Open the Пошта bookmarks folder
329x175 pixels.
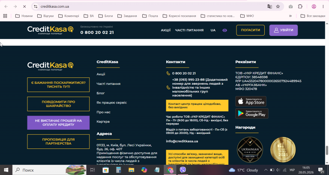[150, 16]
